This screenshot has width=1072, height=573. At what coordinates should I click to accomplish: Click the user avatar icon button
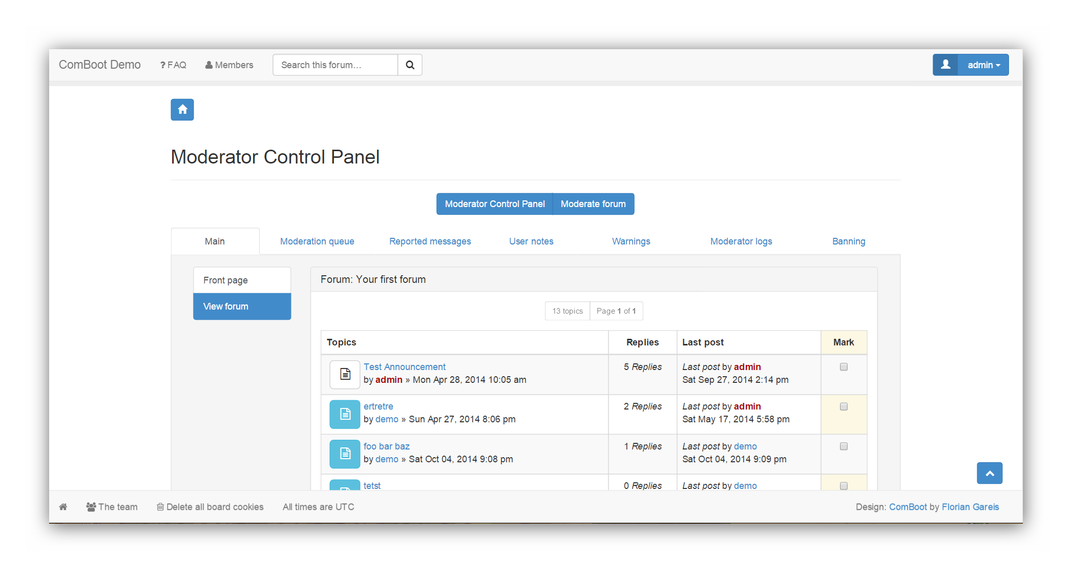pyautogui.click(x=945, y=65)
